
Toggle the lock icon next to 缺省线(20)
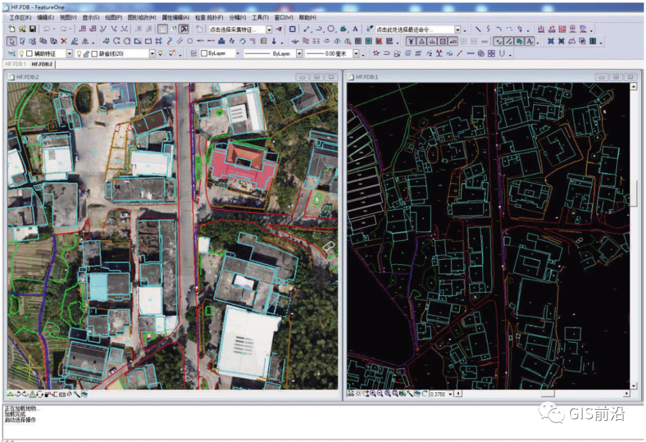pos(86,54)
